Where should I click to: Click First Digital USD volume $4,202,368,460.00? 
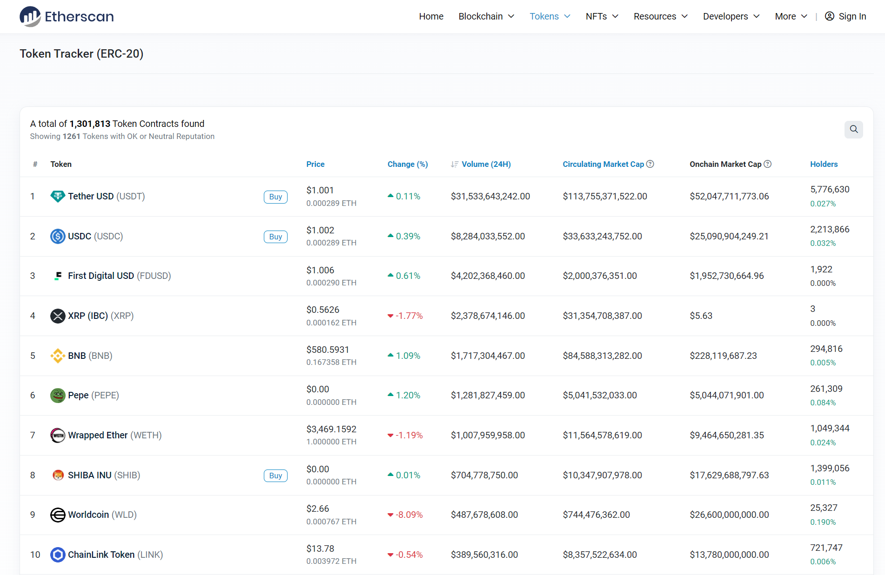(x=488, y=276)
